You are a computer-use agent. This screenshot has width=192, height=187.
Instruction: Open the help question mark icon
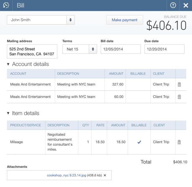coord(173,5)
